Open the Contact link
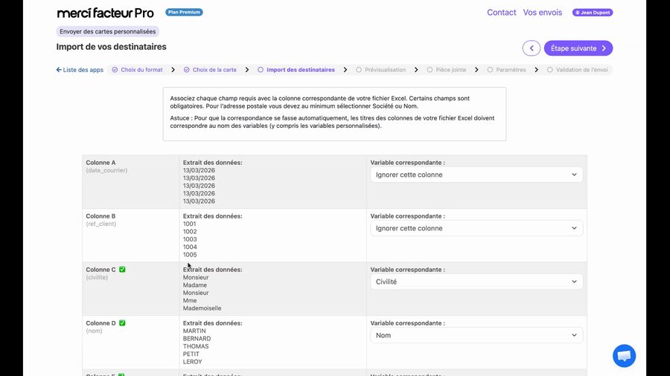670x376 pixels. (501, 13)
